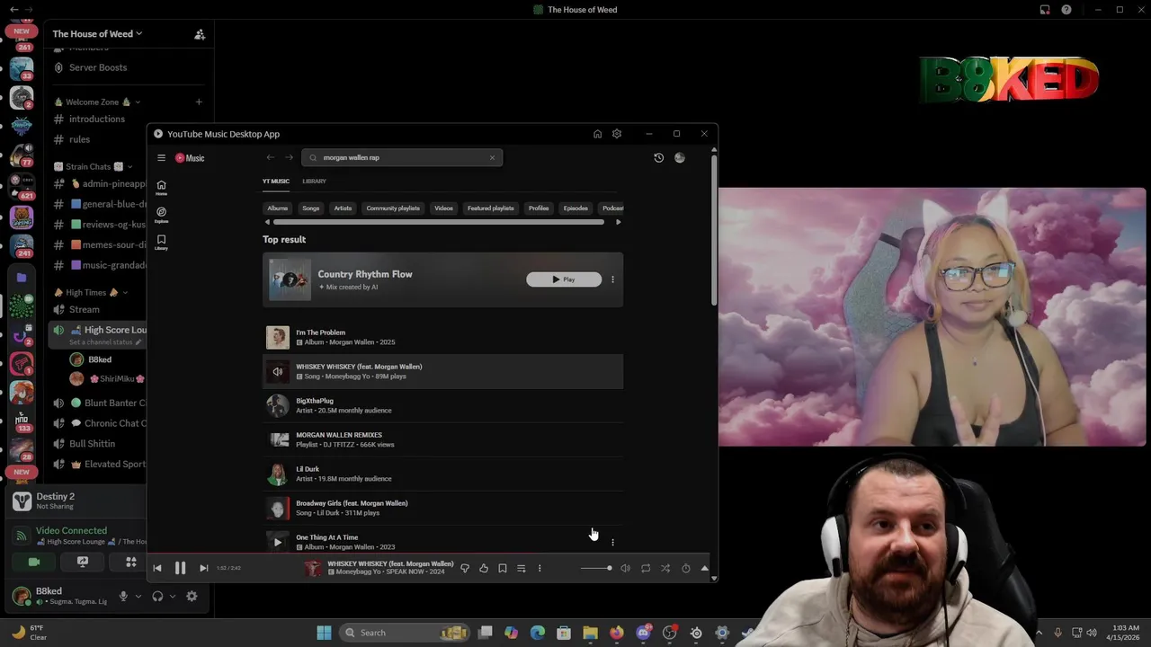Select Broadway Girls song result
Viewport: 1151px width, 647px height.
pyautogui.click(x=442, y=508)
